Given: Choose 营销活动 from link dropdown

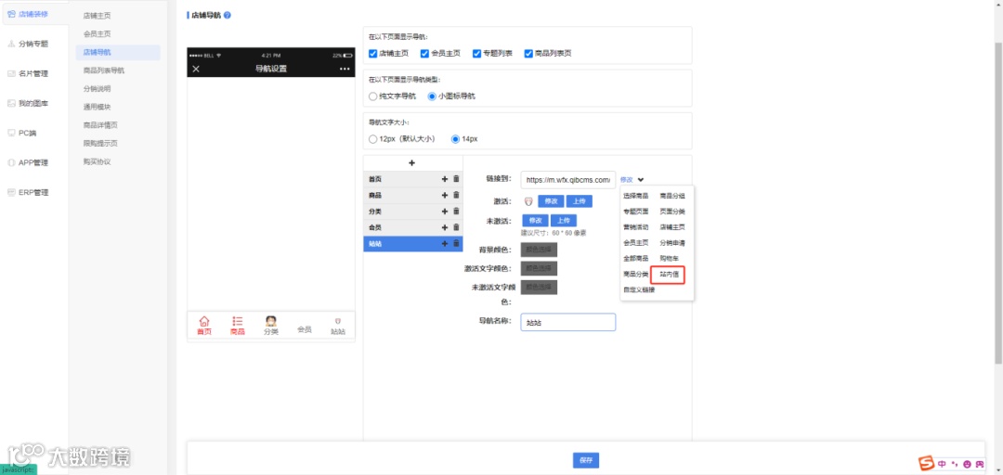Looking at the screenshot, I should click(x=636, y=227).
